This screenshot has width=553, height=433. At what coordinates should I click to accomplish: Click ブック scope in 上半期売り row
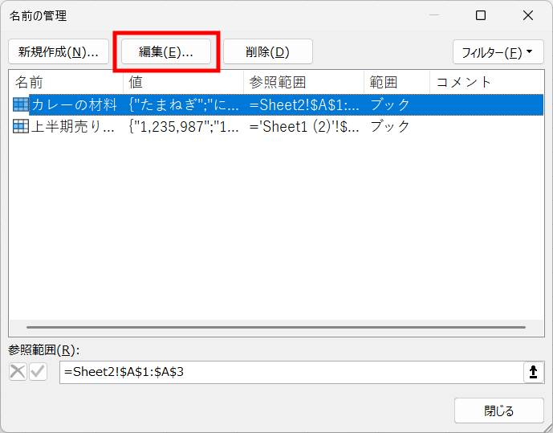click(x=390, y=126)
